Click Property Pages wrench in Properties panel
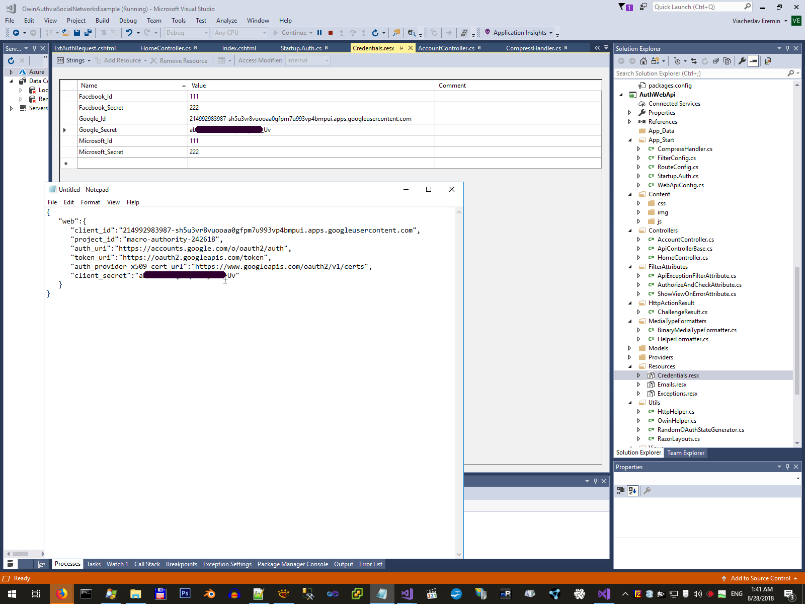 tap(647, 491)
